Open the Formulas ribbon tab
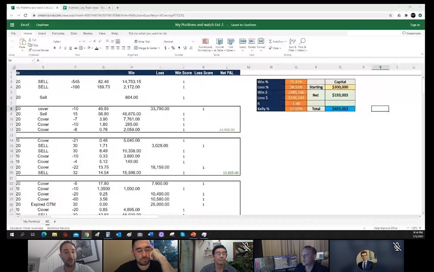Image resolution: width=434 pixels, height=272 pixels. coord(58,34)
